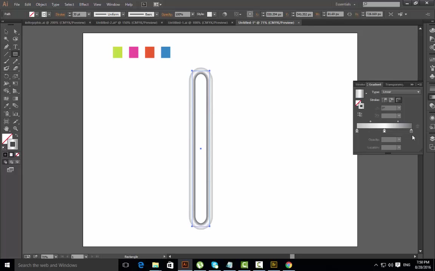Switch to the Untitled-2.ai document tab
The height and width of the screenshot is (271, 435).
[126, 23]
